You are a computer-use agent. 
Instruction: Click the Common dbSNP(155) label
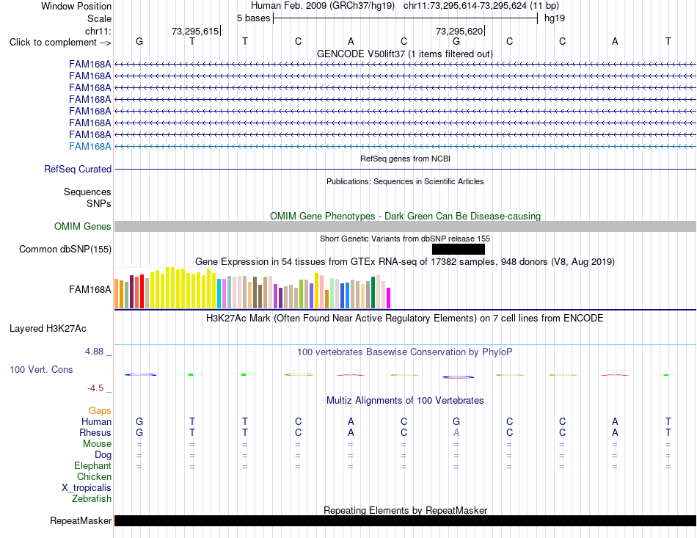65,249
